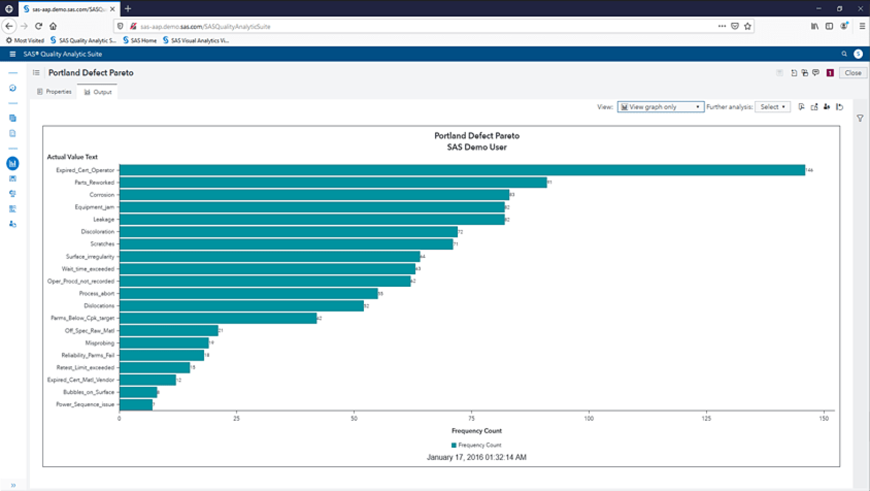
Task: Click the first icon right of Select dropdown
Action: point(801,107)
